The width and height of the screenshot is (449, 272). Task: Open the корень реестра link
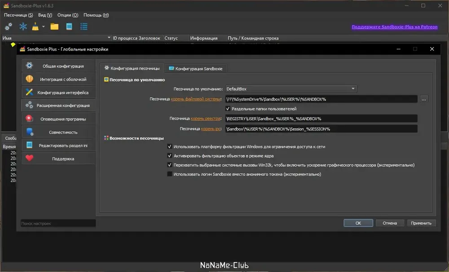(206, 118)
